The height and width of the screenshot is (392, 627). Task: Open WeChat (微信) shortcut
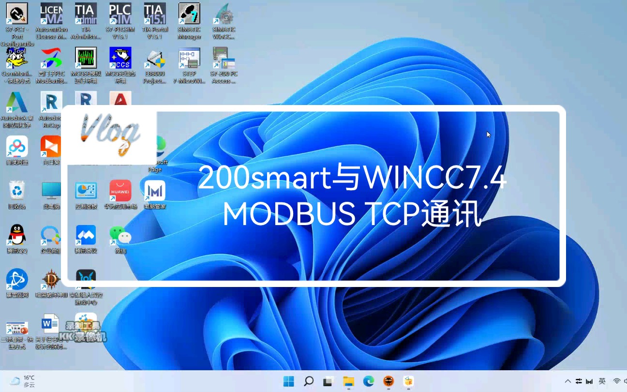click(x=120, y=236)
